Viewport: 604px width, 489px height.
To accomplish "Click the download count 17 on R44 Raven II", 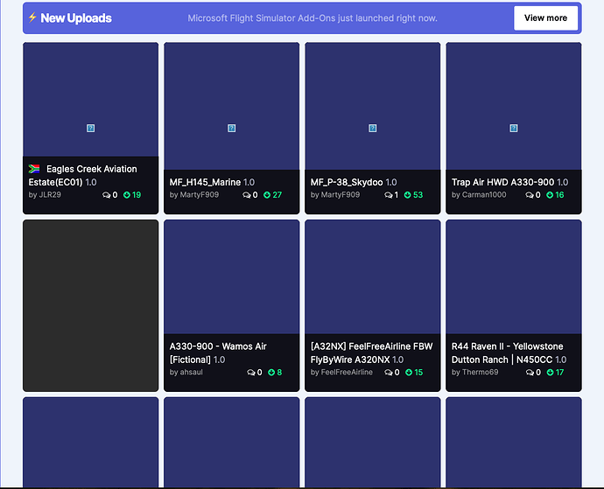I will 560,373.
